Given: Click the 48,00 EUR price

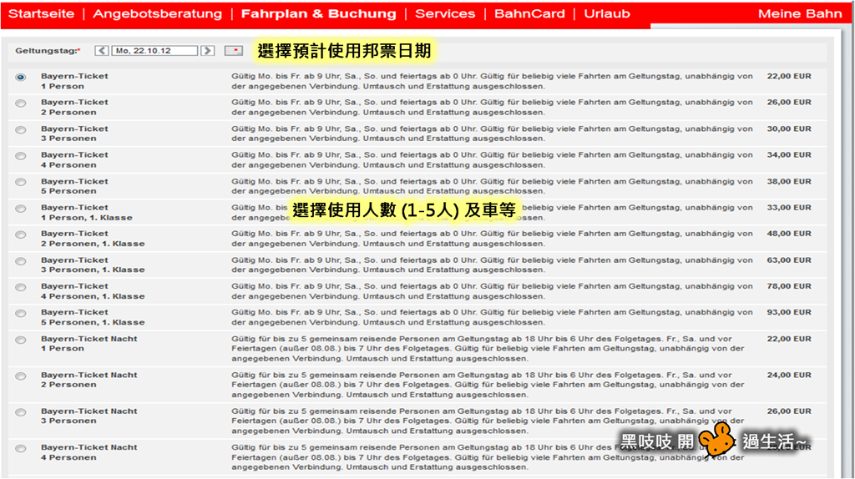Looking at the screenshot, I should pos(789,234).
